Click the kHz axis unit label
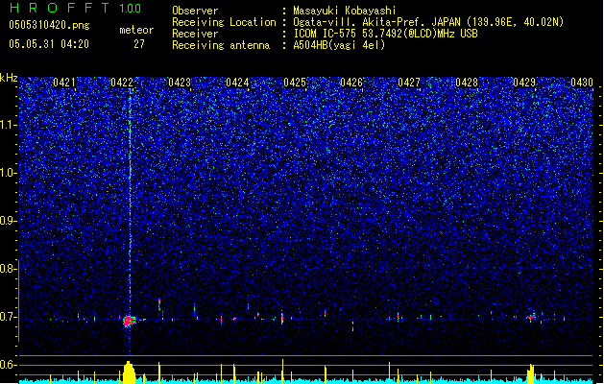Viewport: 604px width, 384px height. 9,78
